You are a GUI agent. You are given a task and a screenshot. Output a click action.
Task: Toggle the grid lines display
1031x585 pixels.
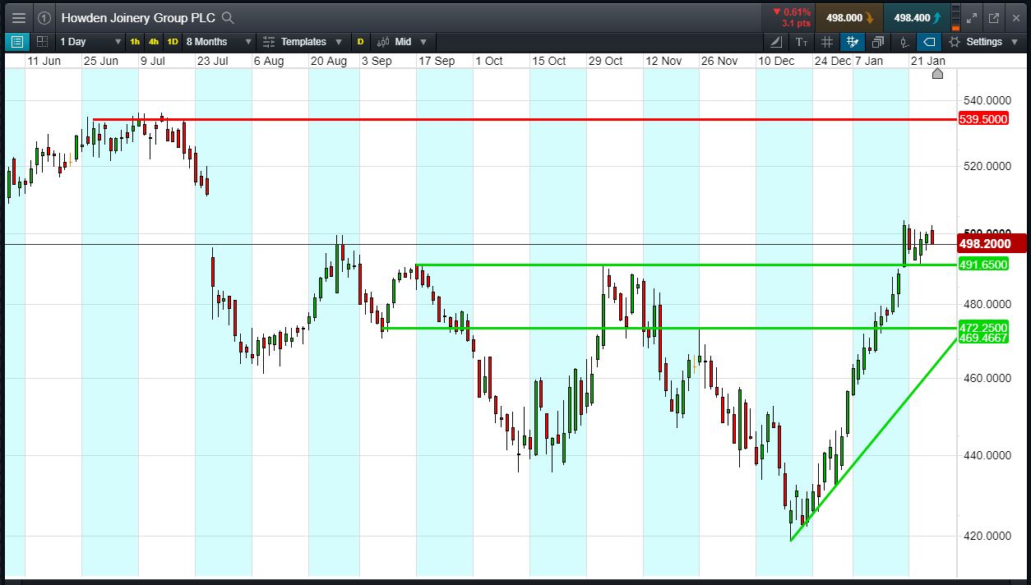coord(827,42)
